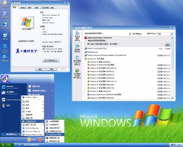Screen dimensions: 183x147
Task: Open the 宽带连接 desktop icon
Action: click(x=5, y=58)
